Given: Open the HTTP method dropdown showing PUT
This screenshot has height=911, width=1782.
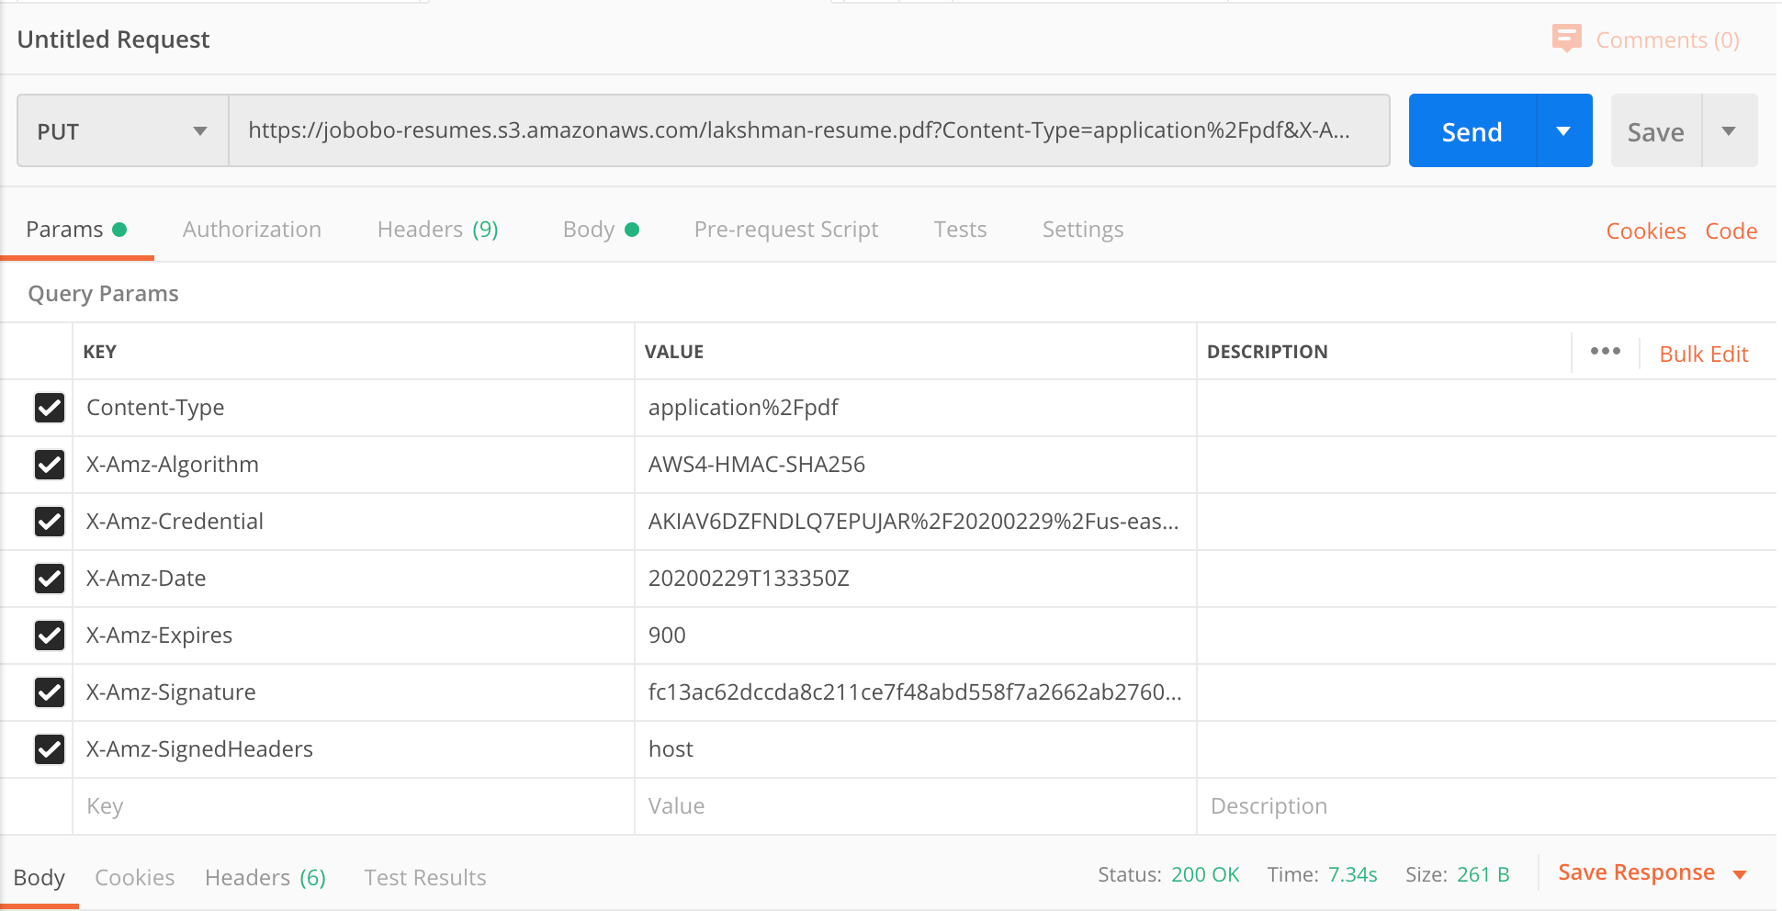Looking at the screenshot, I should (x=121, y=130).
